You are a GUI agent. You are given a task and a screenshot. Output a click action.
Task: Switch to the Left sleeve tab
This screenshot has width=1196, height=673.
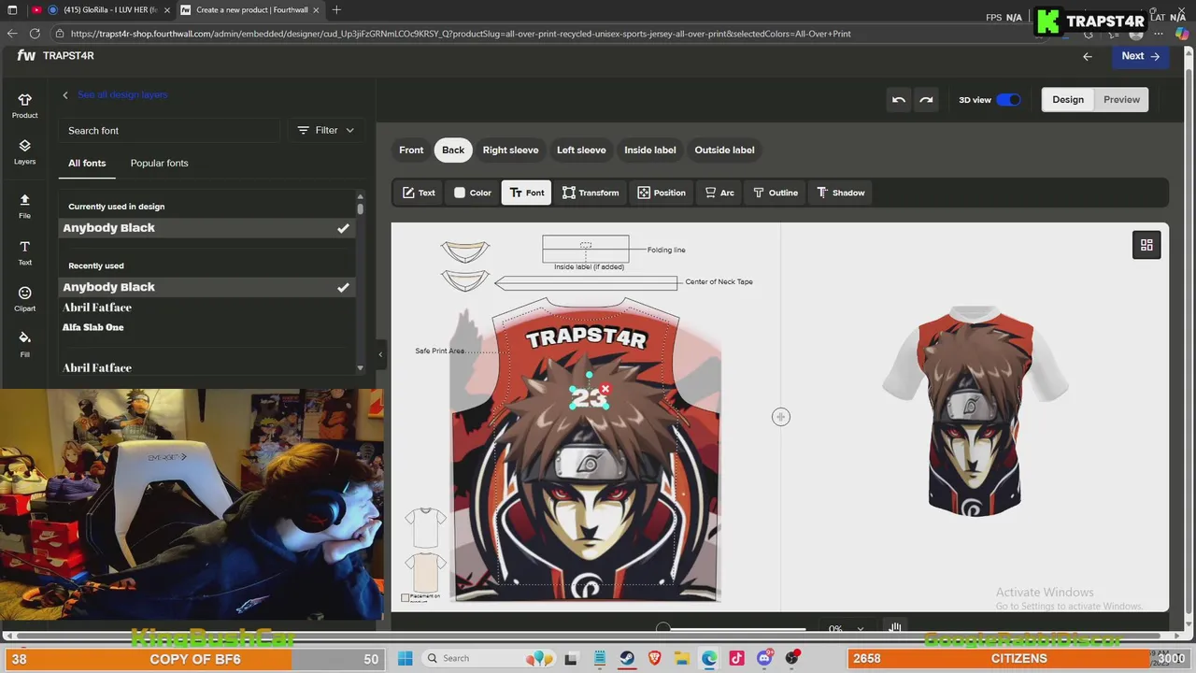click(x=581, y=150)
